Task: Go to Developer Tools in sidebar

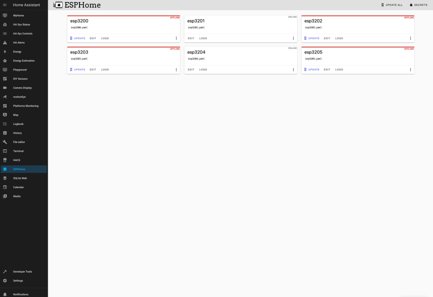Action: [x=22, y=272]
